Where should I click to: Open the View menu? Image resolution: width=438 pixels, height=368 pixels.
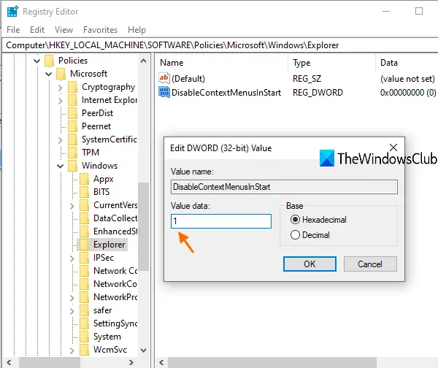point(64,30)
